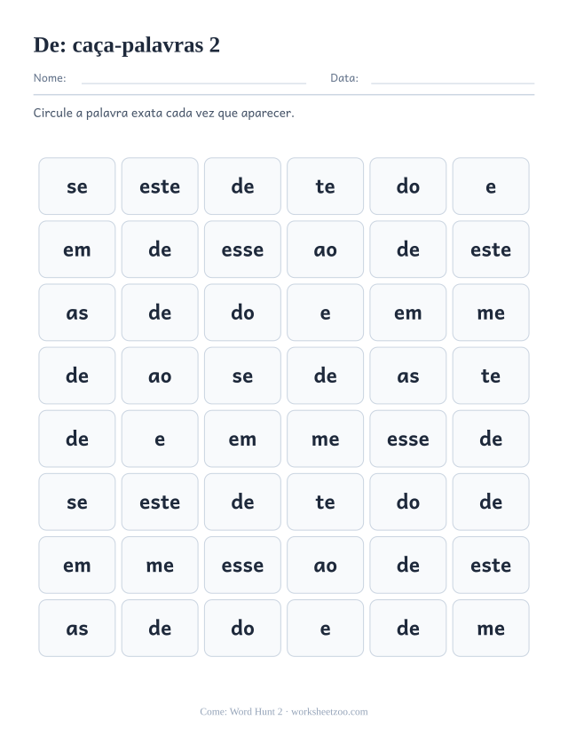The image size is (568, 736).
Task: Select the 'me' card in the third row
Action: [x=491, y=313]
